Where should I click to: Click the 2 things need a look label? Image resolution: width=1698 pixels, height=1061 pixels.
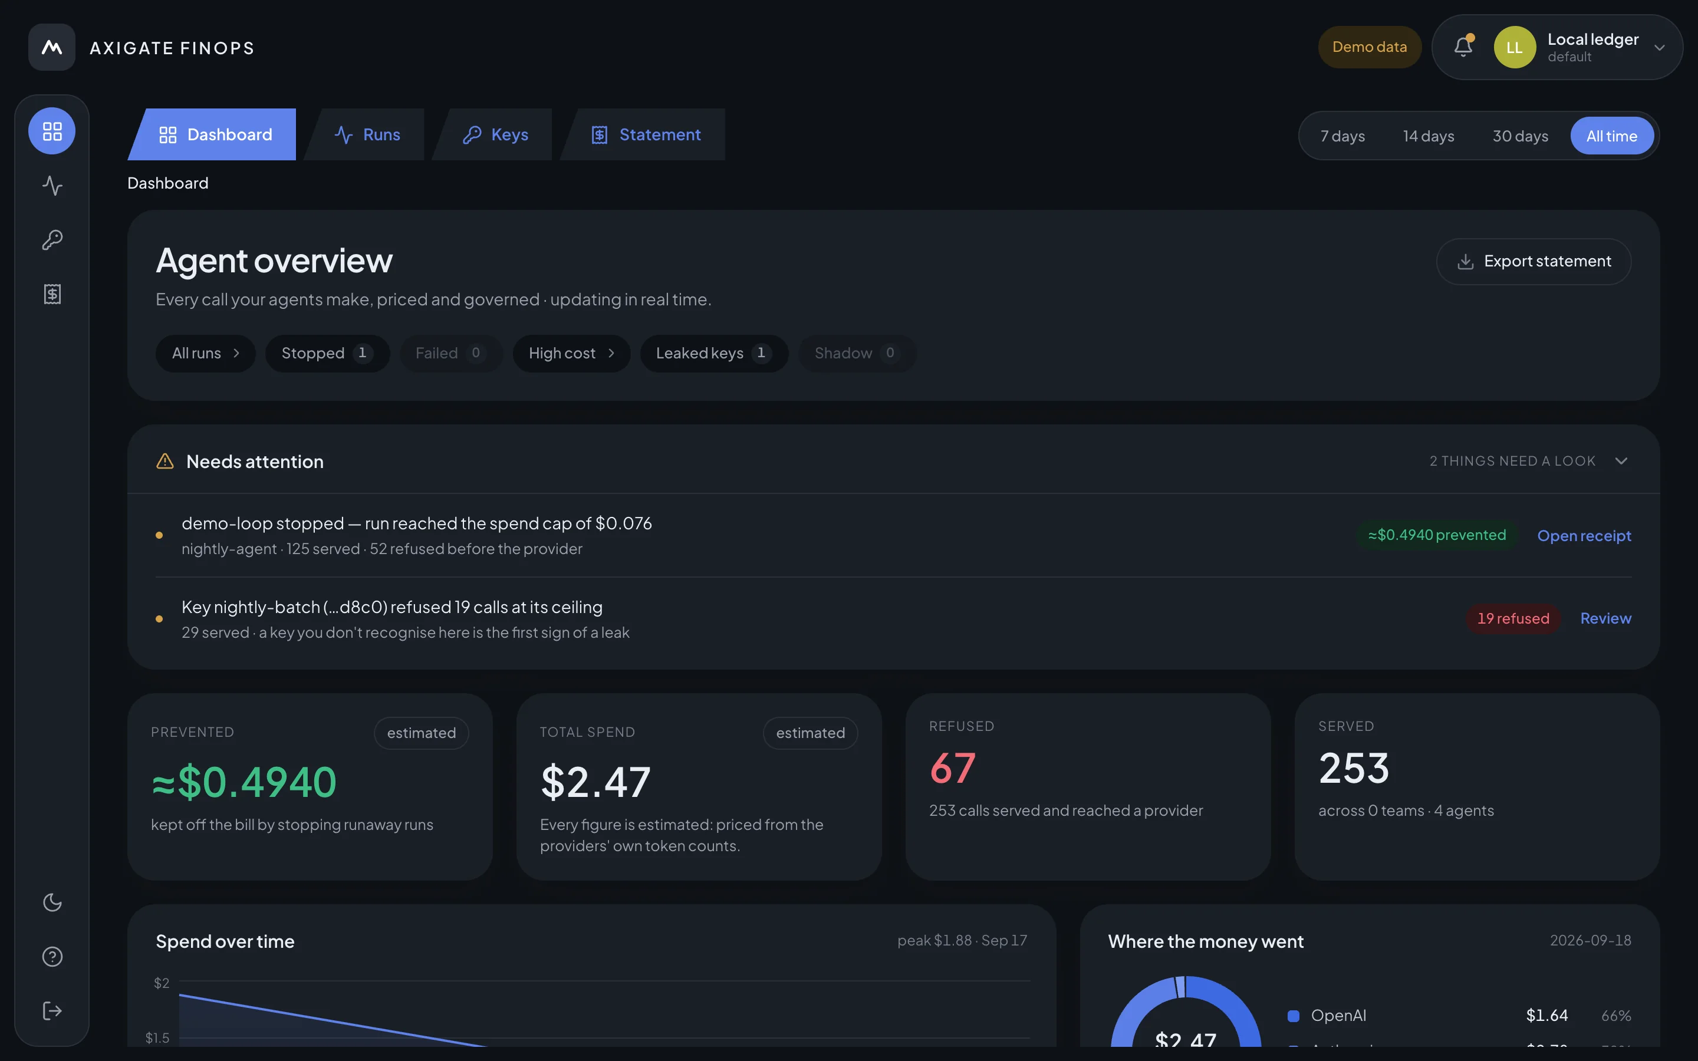coord(1512,461)
